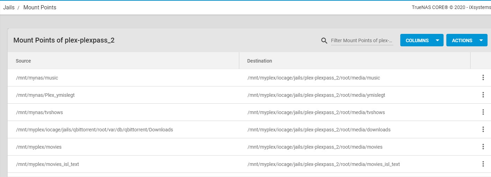Click the root/media/movies_isl_text destination path

click(x=323, y=164)
